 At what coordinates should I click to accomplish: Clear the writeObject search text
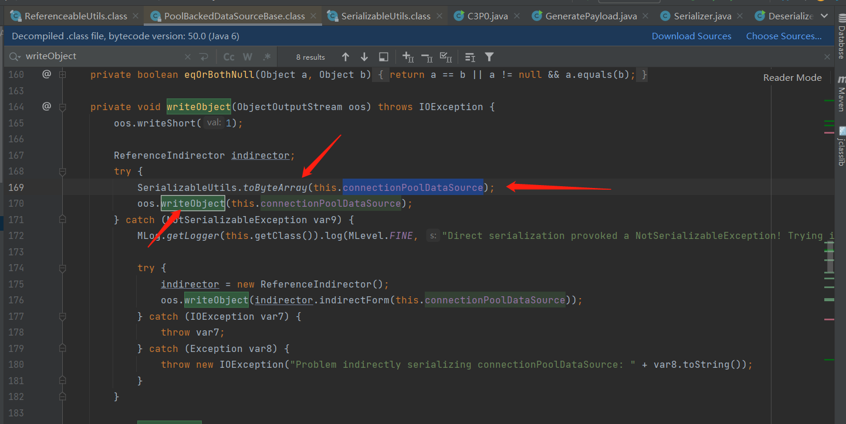click(188, 57)
